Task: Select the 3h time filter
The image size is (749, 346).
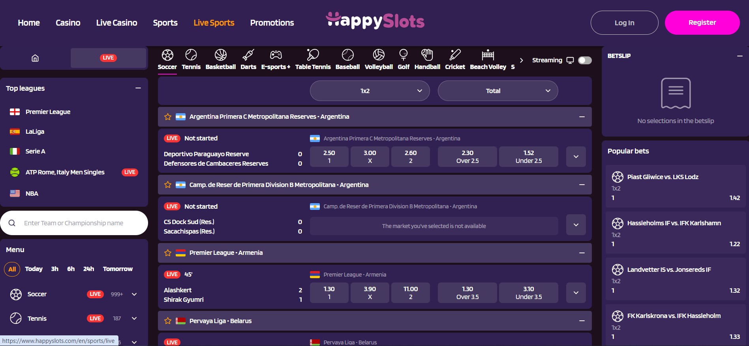Action: (x=54, y=269)
